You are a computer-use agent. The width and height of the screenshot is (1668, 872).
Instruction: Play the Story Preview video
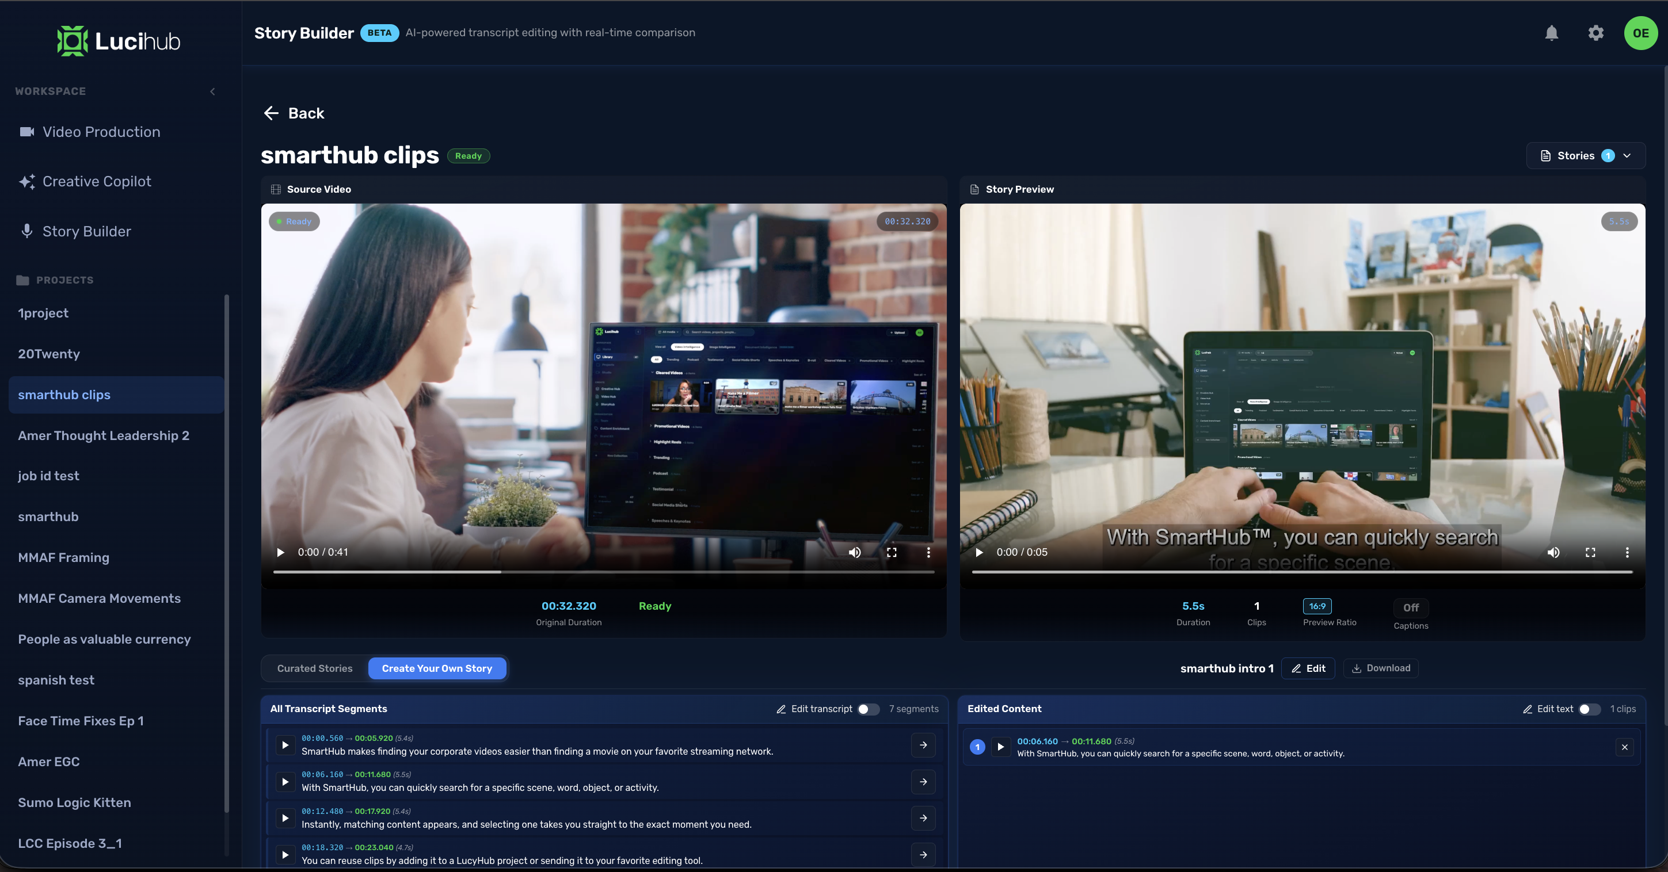point(979,552)
